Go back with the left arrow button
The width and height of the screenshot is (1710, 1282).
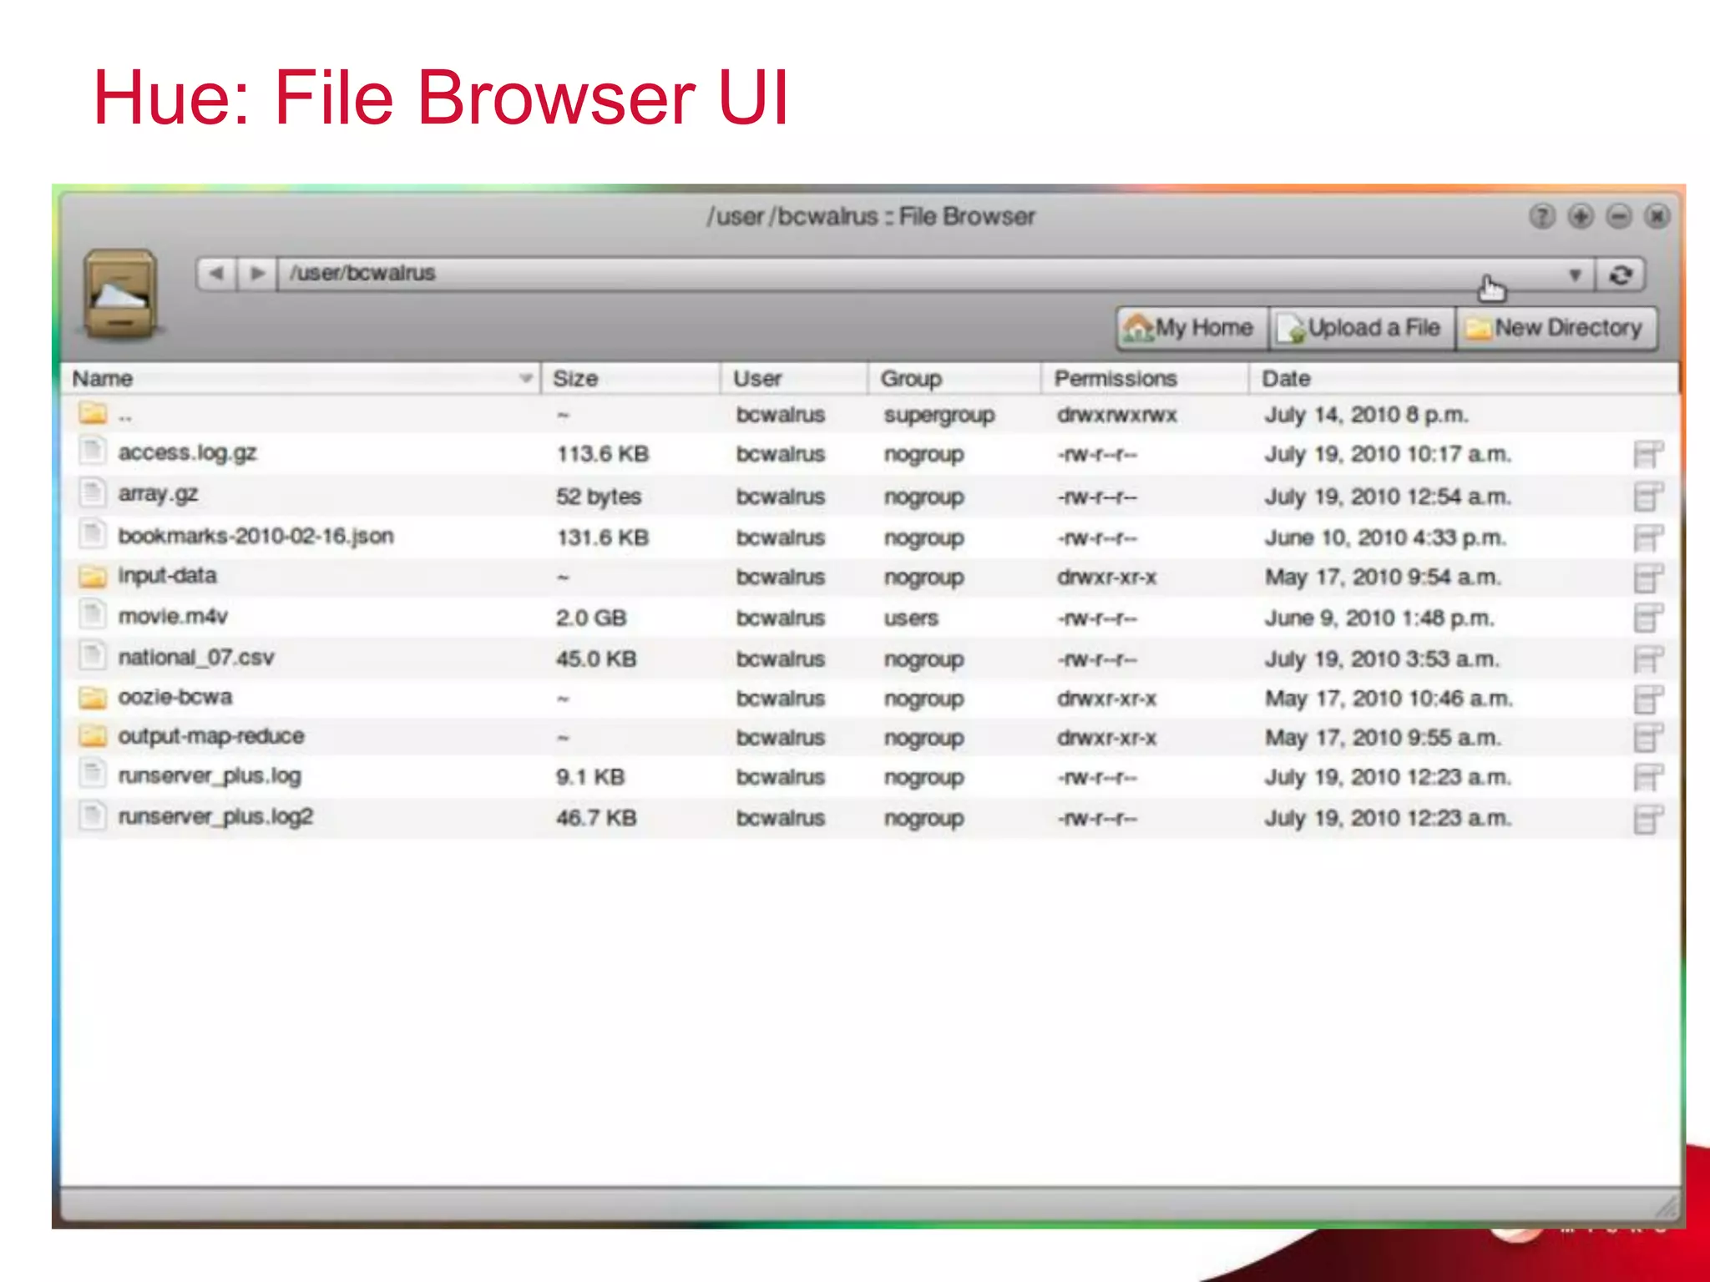click(216, 274)
